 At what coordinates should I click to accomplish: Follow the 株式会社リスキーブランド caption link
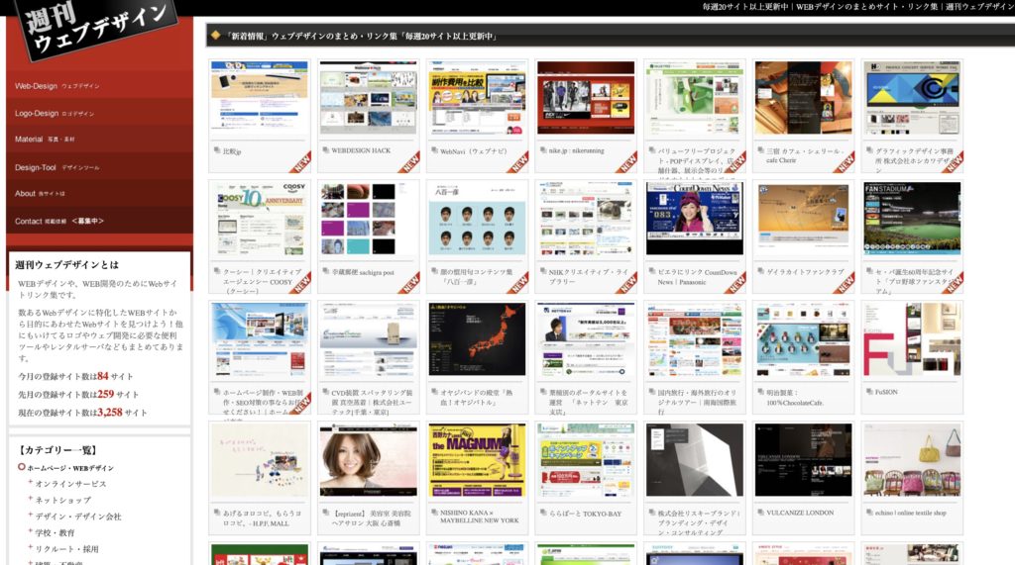699,523
